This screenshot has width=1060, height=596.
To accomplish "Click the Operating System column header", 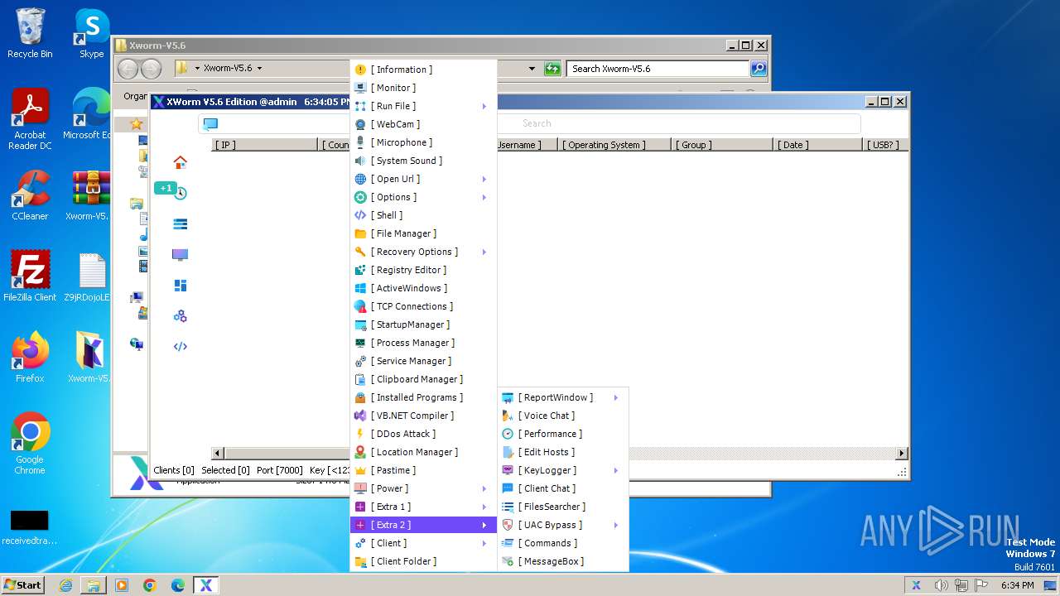I will click(x=616, y=145).
